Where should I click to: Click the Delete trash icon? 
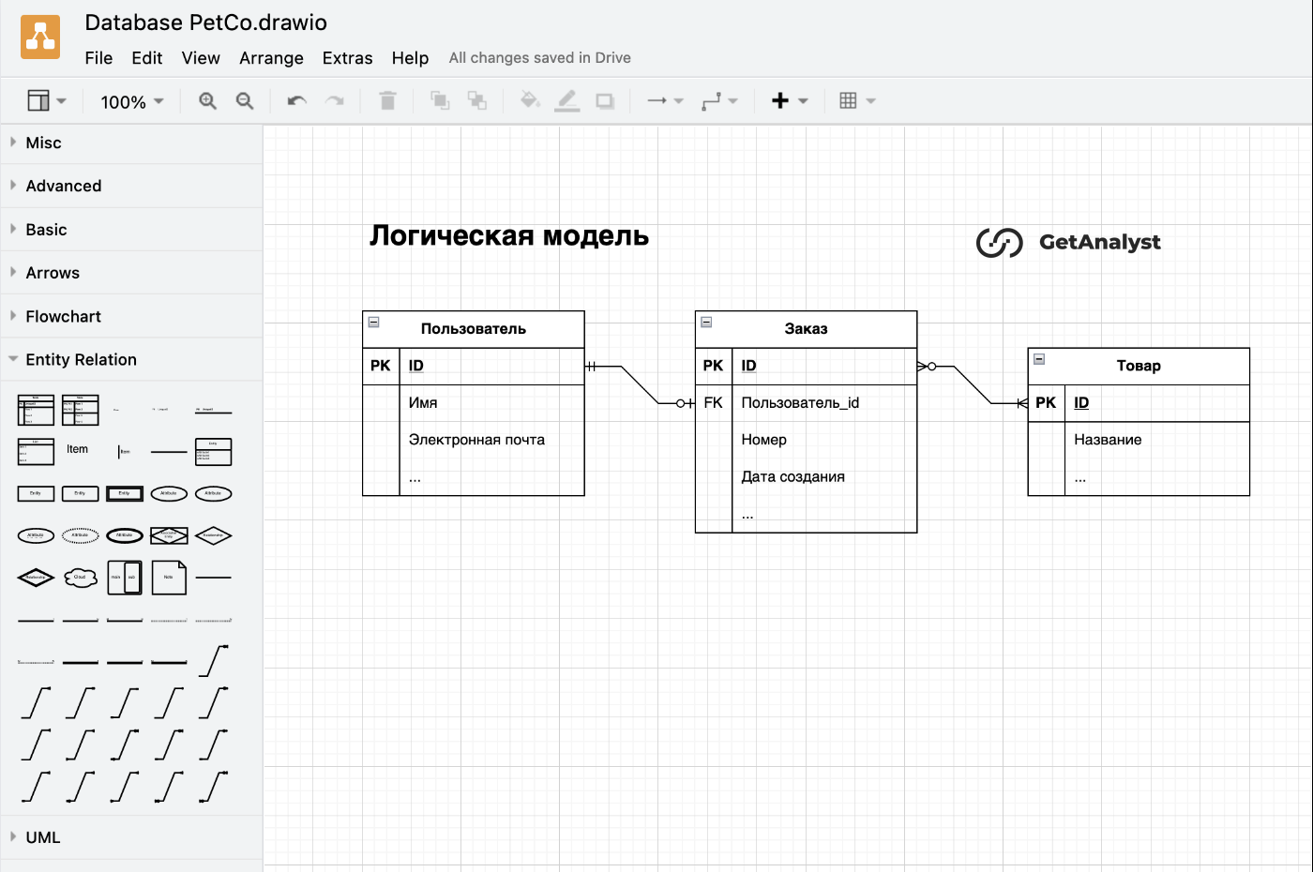click(387, 100)
